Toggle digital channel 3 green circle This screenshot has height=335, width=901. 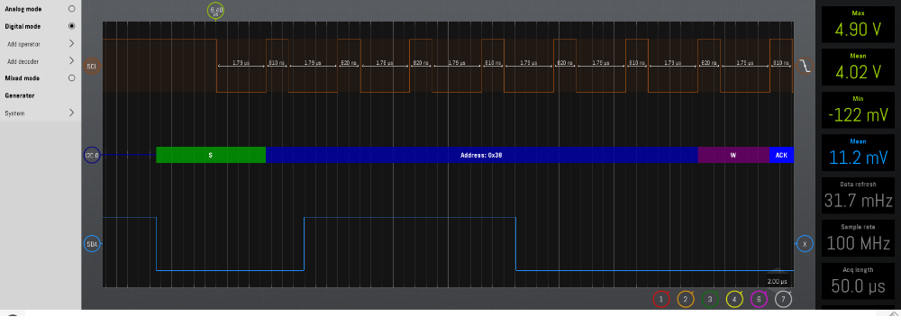coord(710,299)
